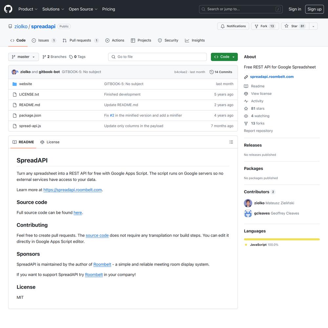Click the Activity pulse icon
This screenshot has height=328, width=328.
(x=246, y=101)
